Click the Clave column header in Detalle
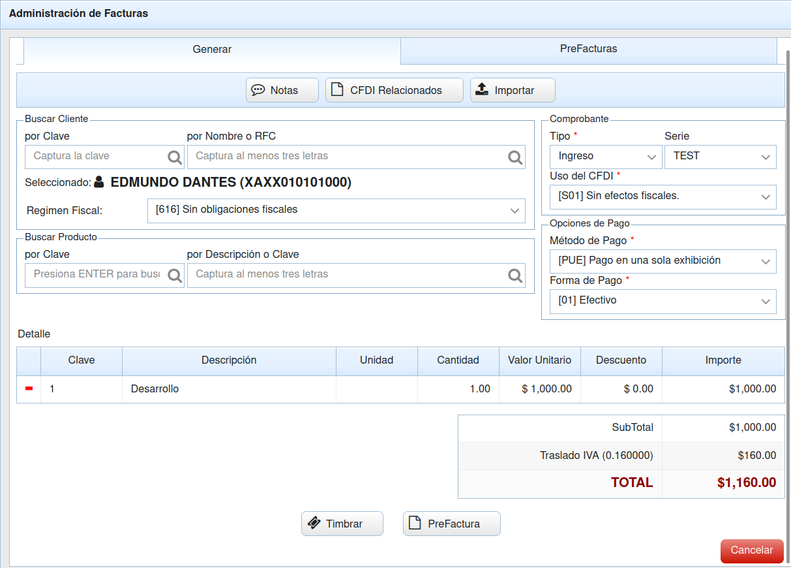 click(82, 360)
